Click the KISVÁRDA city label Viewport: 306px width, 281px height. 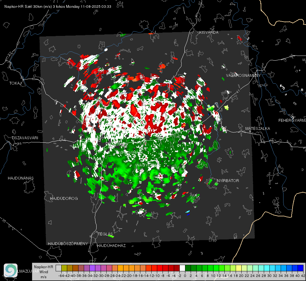click(x=209, y=32)
